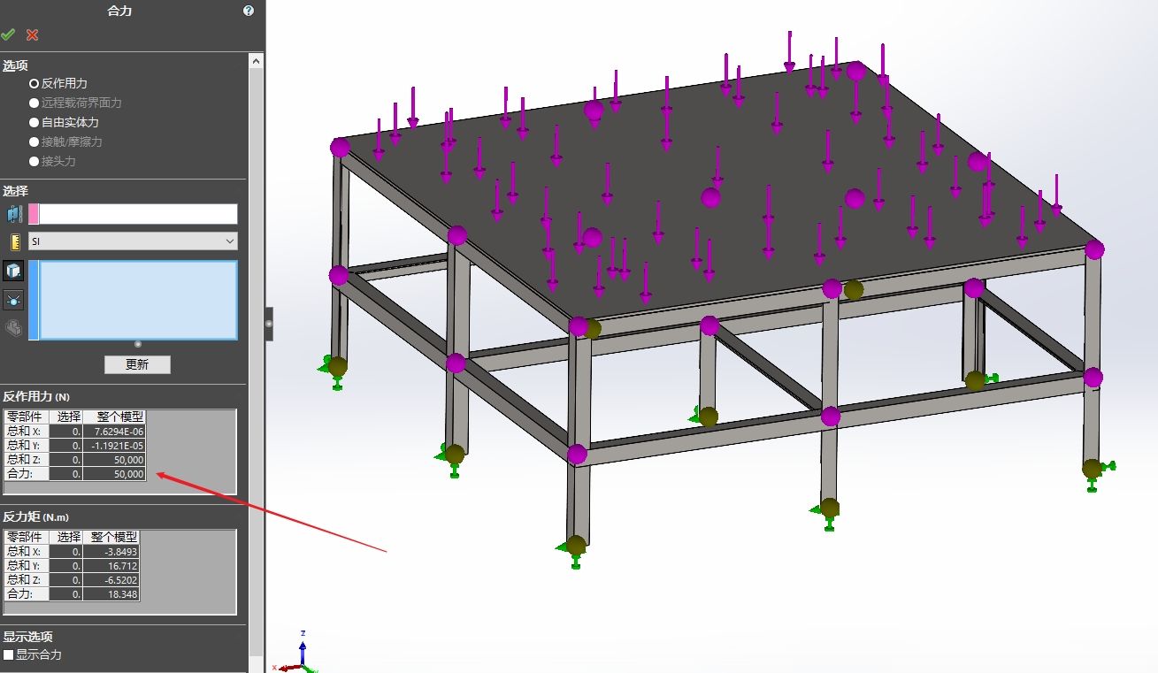Open help for the 合力 panel

248,11
